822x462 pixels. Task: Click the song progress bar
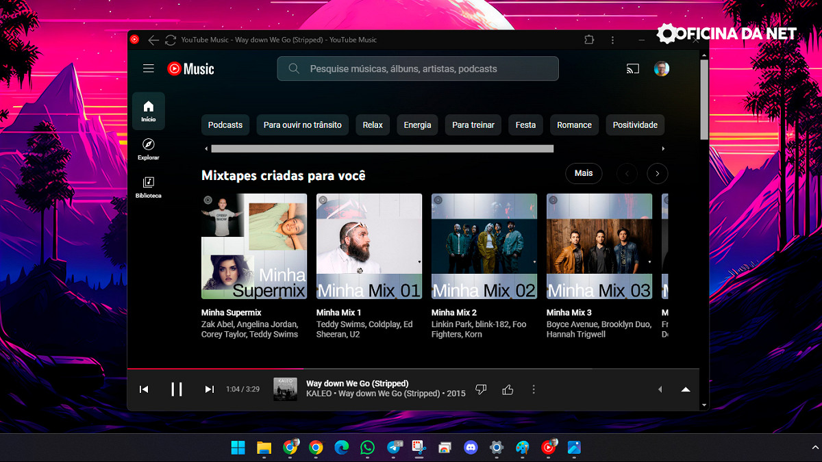coord(411,370)
